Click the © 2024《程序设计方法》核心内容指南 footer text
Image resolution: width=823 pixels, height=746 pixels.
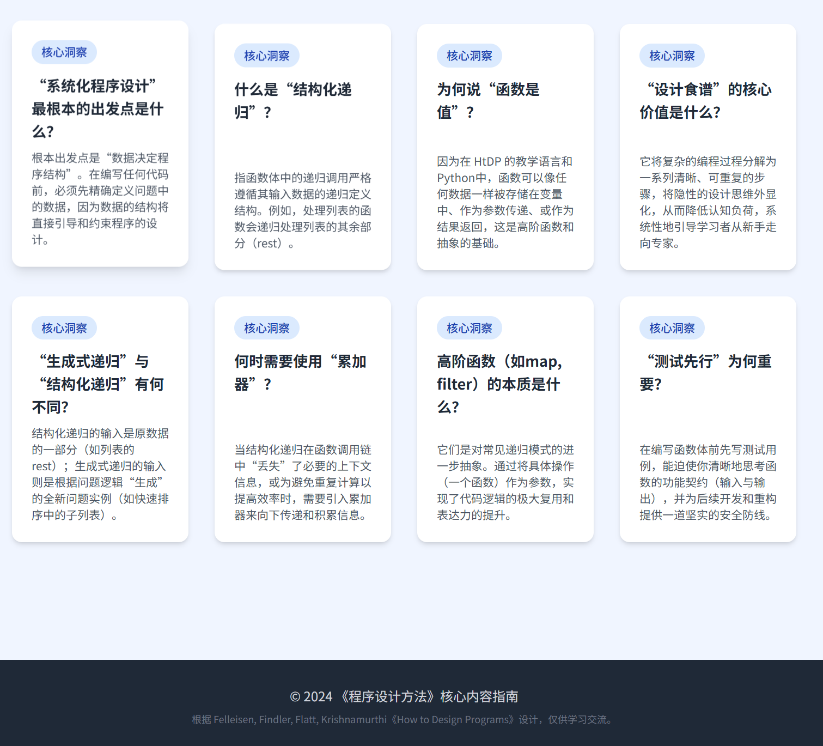pyautogui.click(x=404, y=696)
